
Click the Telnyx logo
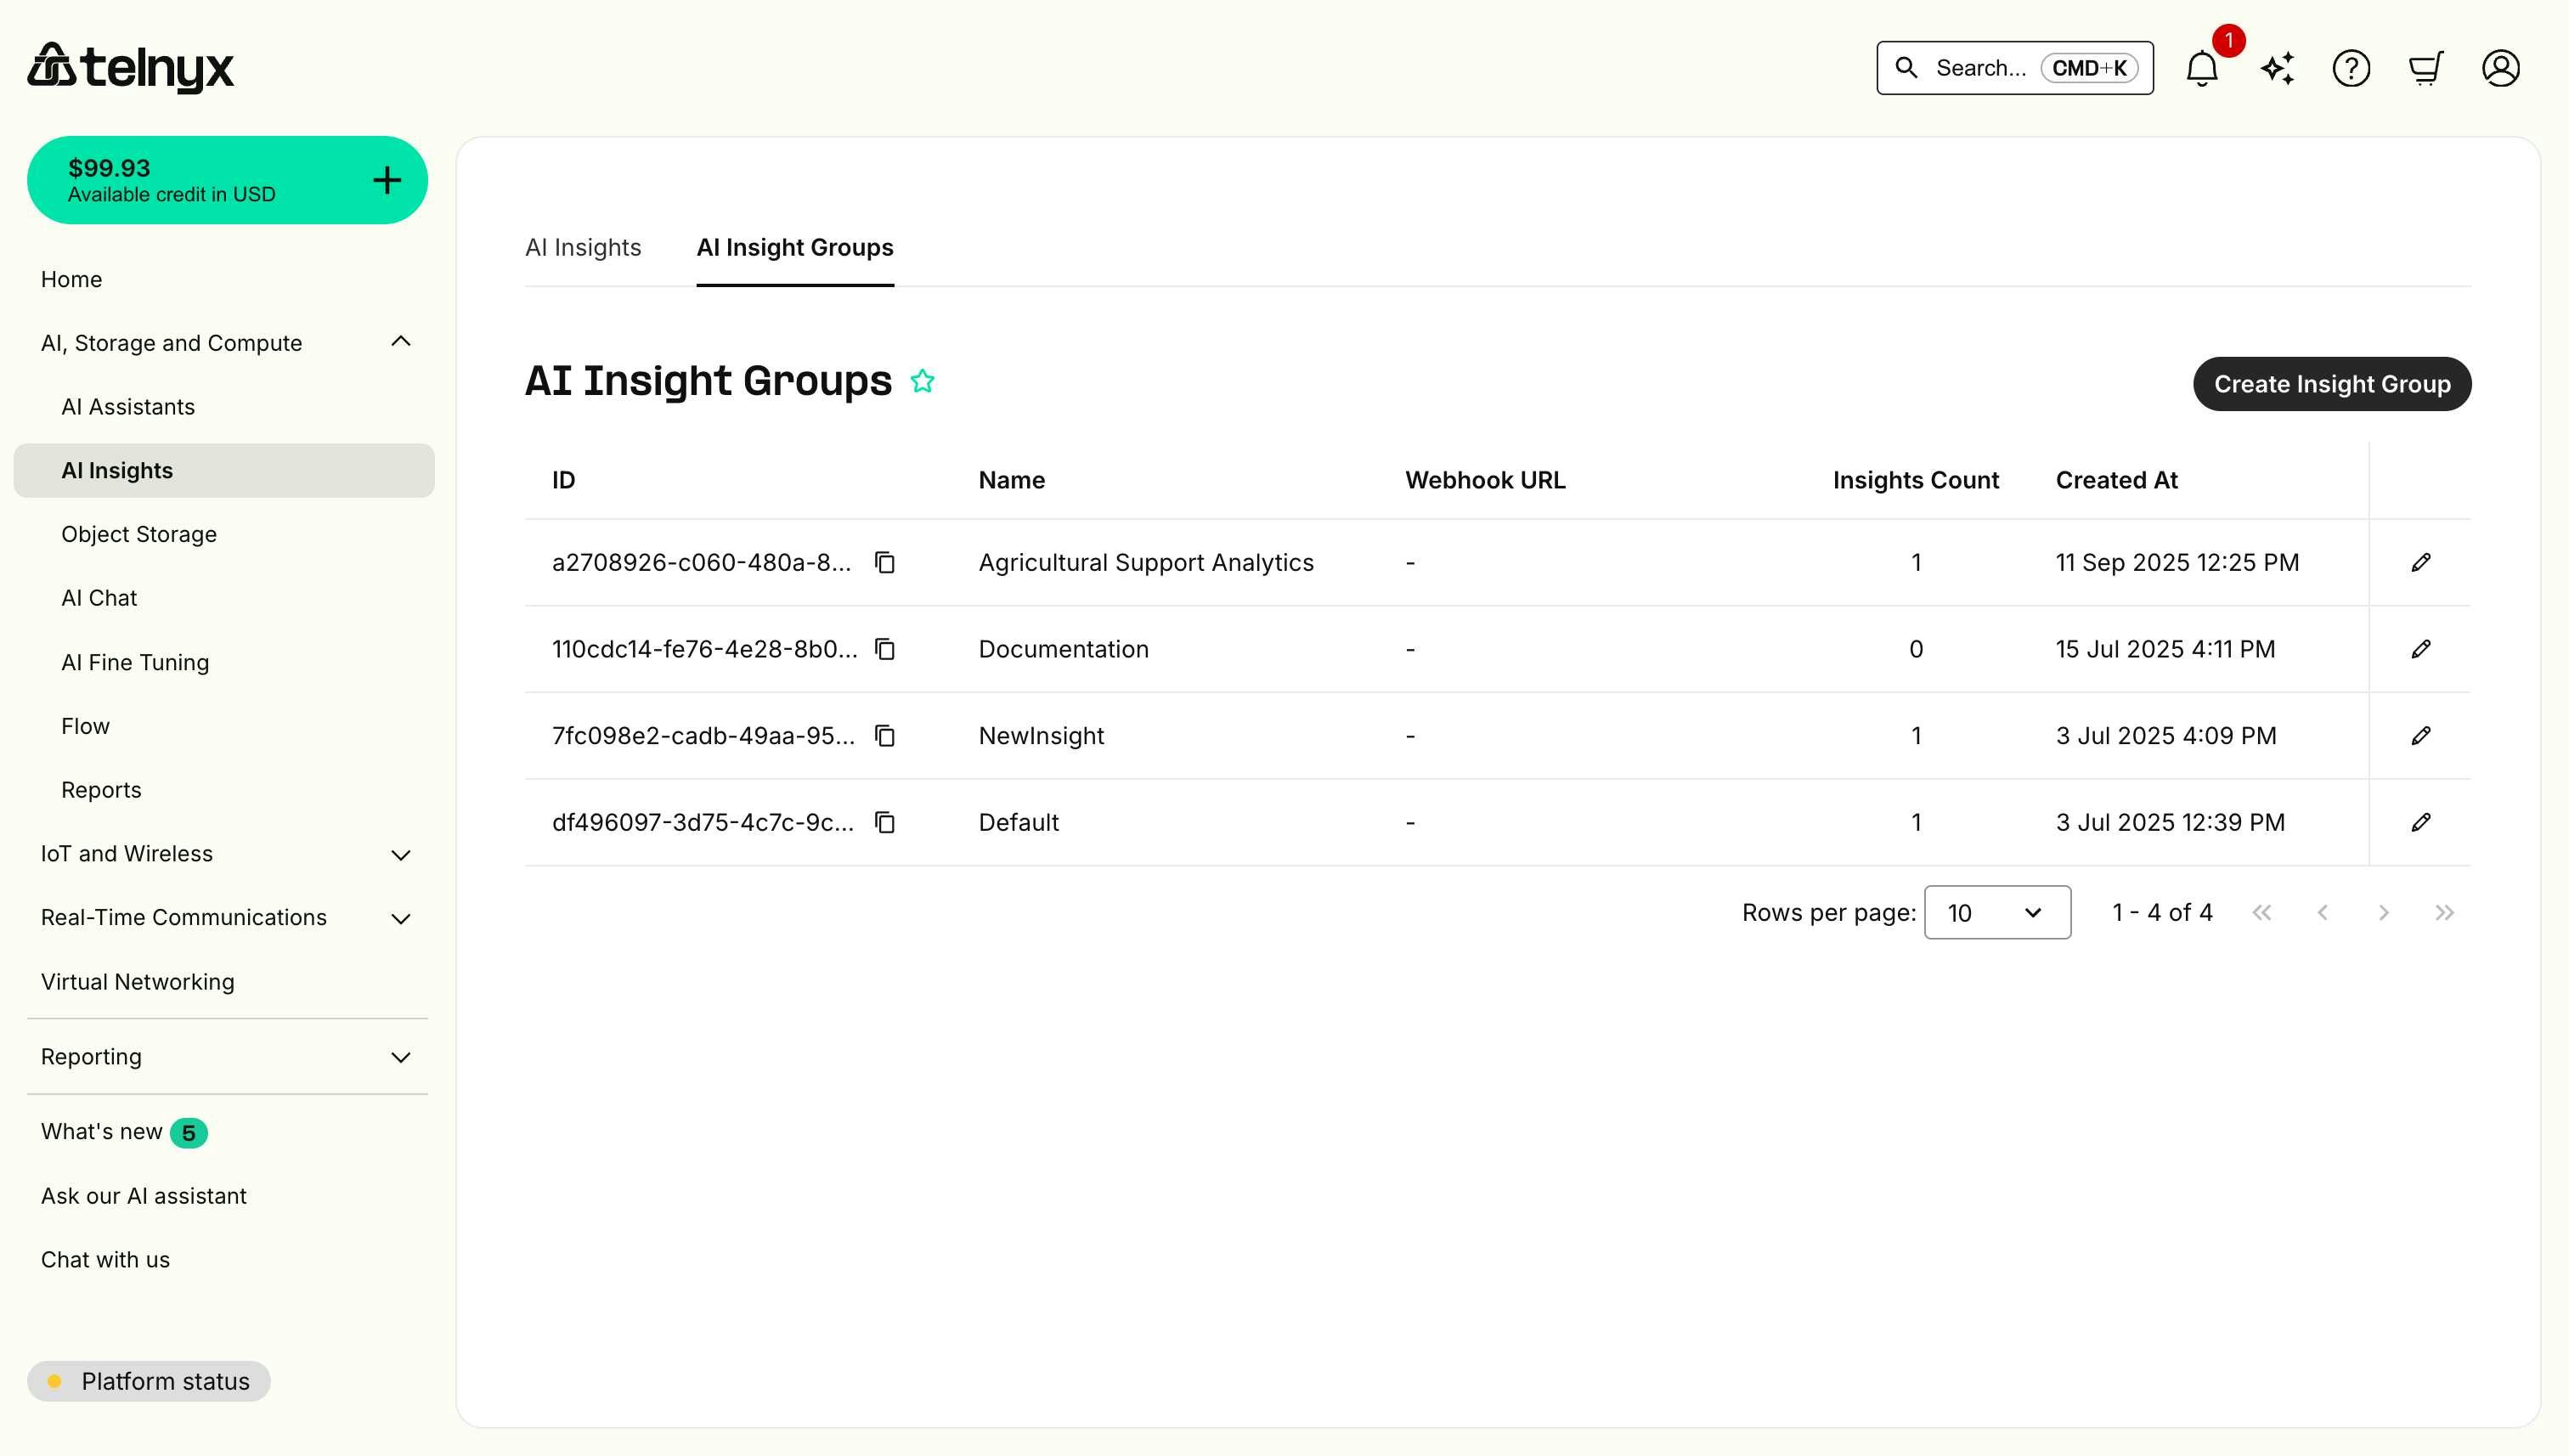pyautogui.click(x=131, y=66)
